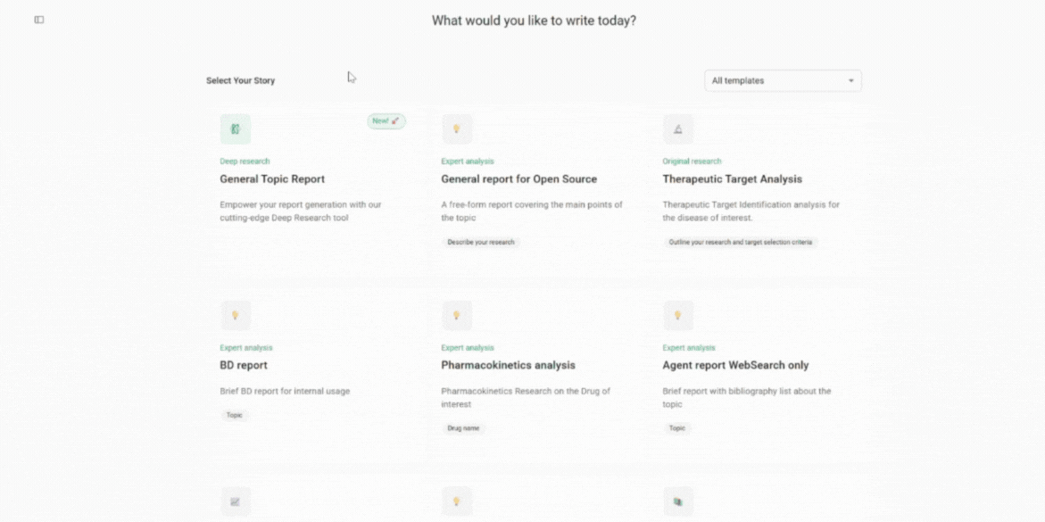
Task: Click the Pharmacokinetics analysis lightbulb icon
Action: tap(456, 315)
